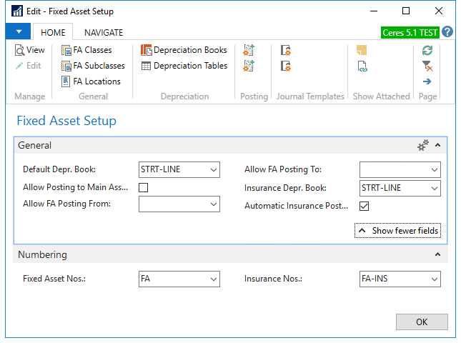Collapse the Numbering section

tap(437, 254)
